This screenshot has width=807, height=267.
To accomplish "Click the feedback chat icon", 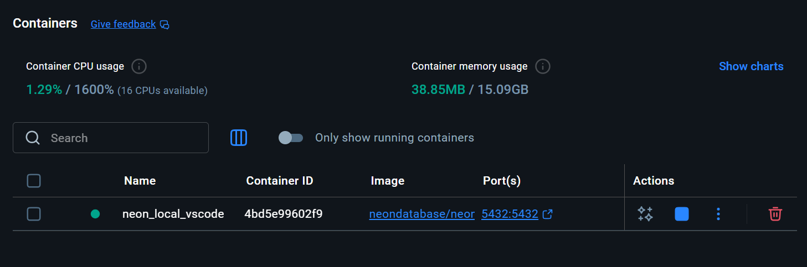I will click(165, 24).
